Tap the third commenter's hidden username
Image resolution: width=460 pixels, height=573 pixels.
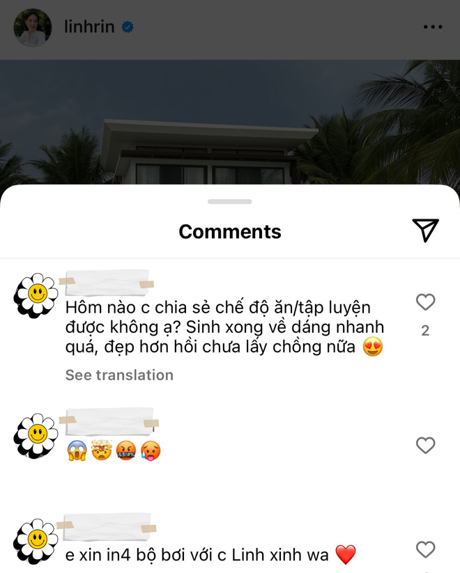107,526
